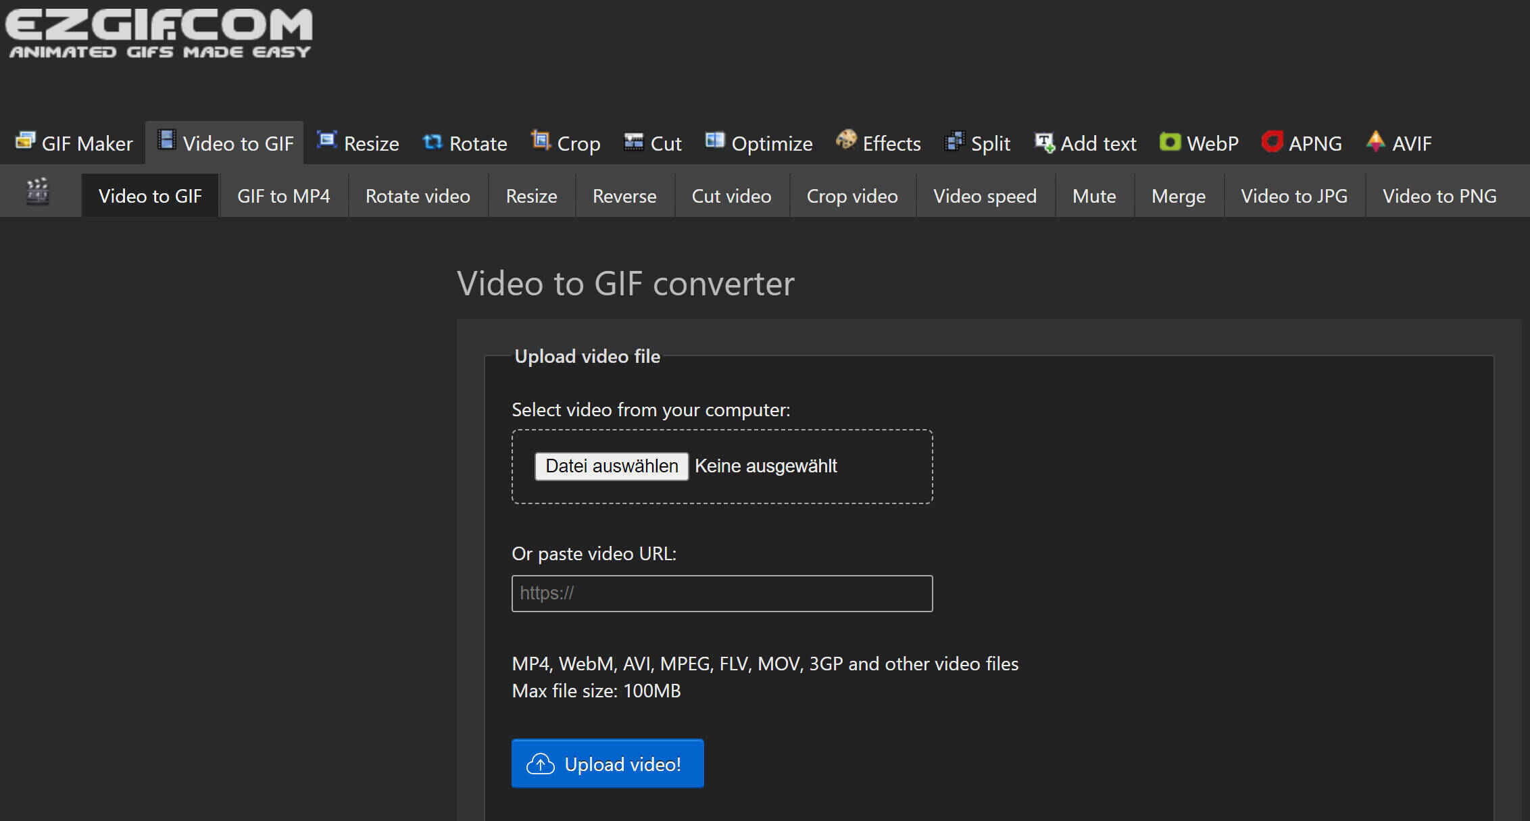Click the AVIF icon

1375,141
